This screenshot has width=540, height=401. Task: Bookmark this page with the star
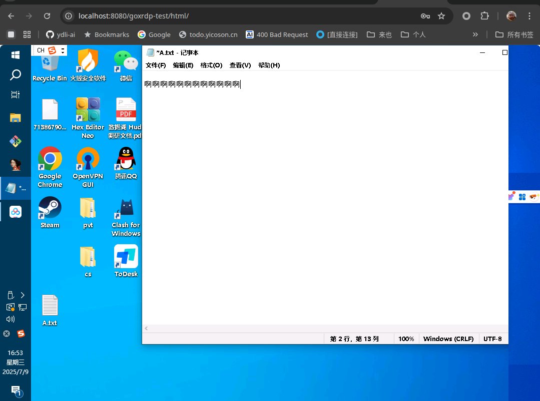pyautogui.click(x=441, y=16)
